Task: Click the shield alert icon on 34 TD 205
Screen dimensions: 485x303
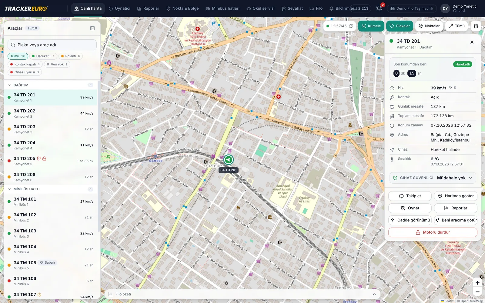Action: click(39, 158)
